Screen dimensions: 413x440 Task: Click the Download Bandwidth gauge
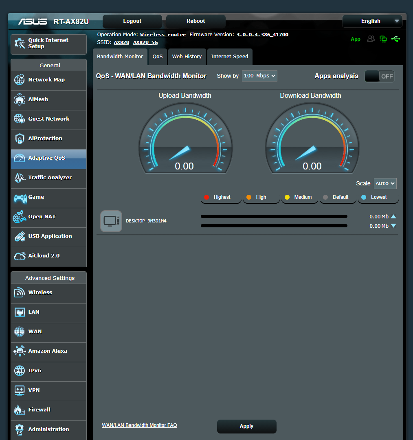[312, 138]
